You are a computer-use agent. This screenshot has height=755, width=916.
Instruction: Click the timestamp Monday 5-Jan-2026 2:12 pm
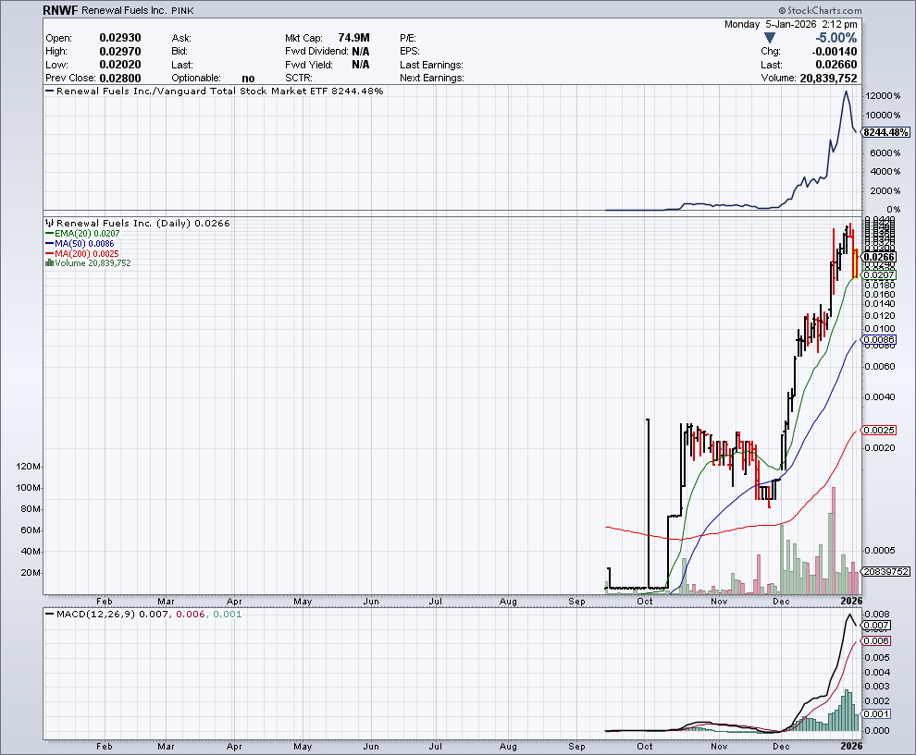tap(790, 25)
